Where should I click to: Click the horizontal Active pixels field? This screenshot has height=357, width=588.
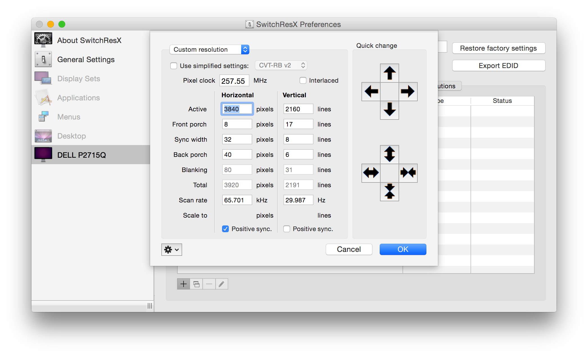[237, 109]
